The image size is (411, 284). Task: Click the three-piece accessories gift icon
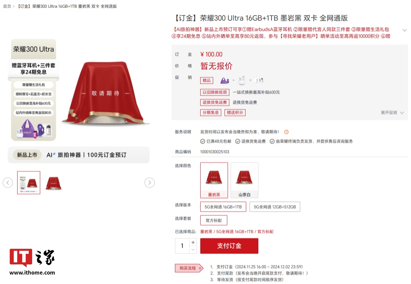[x=258, y=80]
